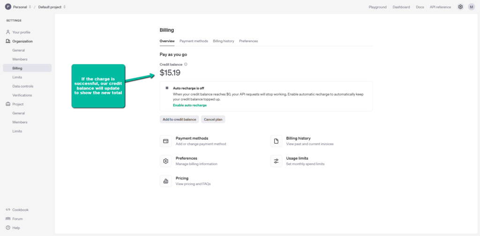This screenshot has height=236, width=480.
Task: Open the Pricing card title
Action: 182,178
